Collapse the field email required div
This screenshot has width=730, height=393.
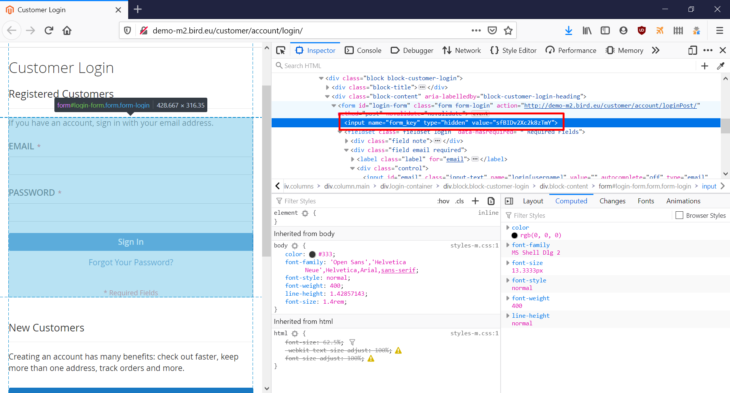347,150
